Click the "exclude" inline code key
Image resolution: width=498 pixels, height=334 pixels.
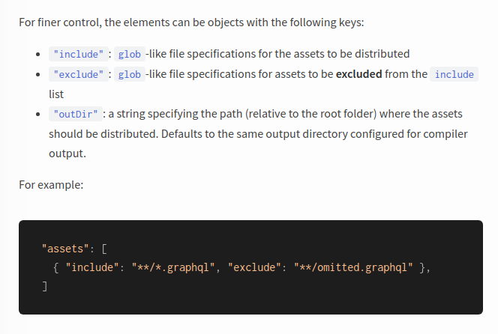coord(79,74)
